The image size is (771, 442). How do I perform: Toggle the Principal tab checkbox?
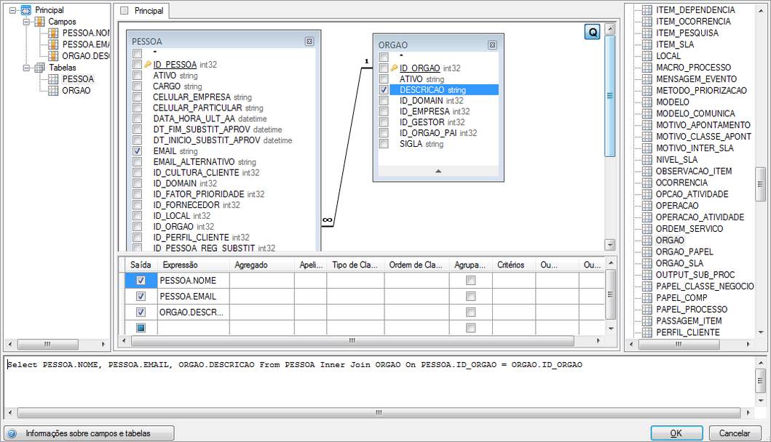point(124,10)
